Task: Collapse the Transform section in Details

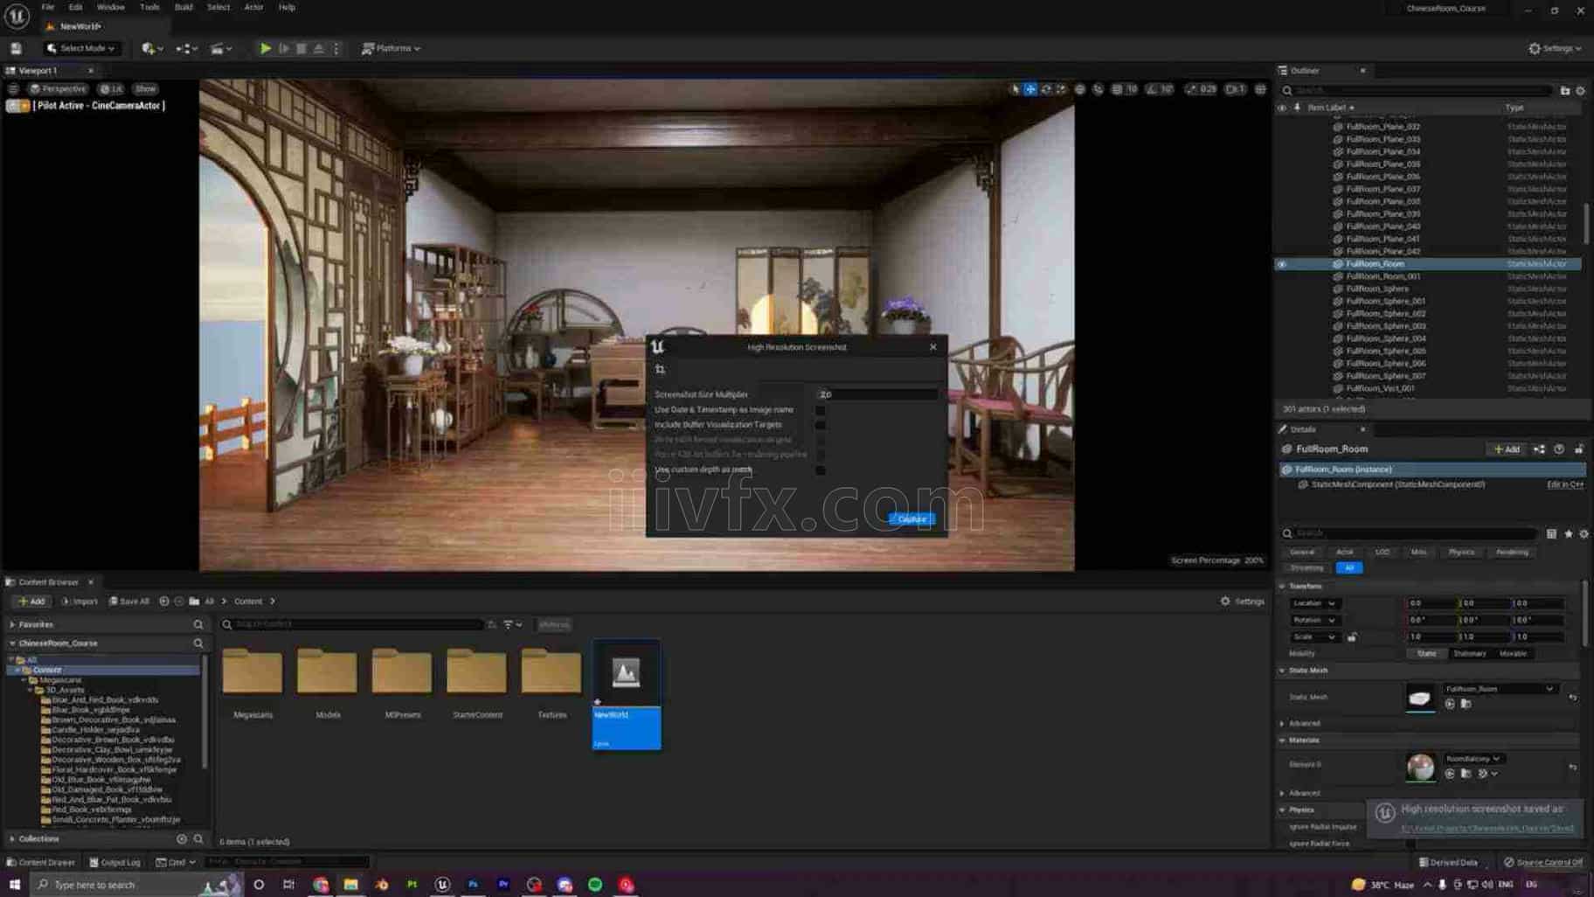Action: coord(1283,587)
